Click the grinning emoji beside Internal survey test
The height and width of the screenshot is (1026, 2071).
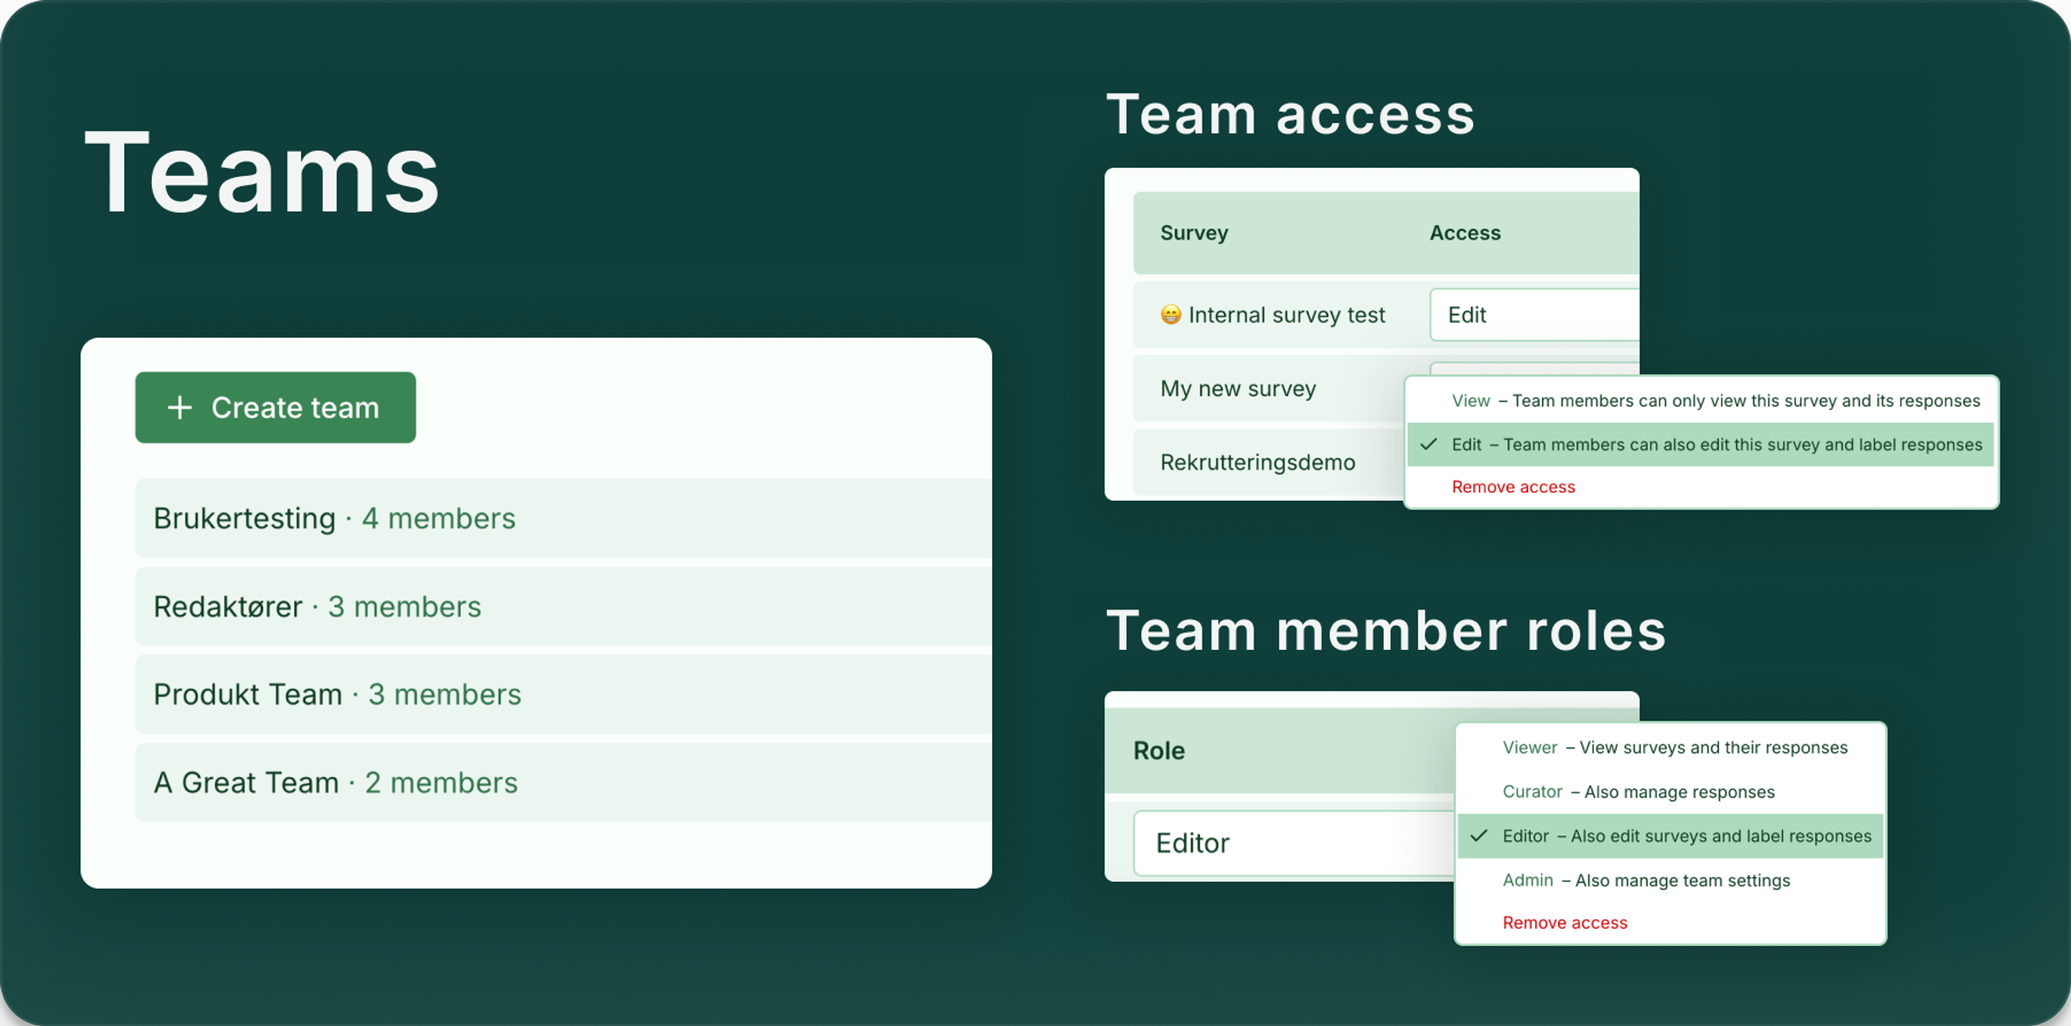tap(1170, 314)
